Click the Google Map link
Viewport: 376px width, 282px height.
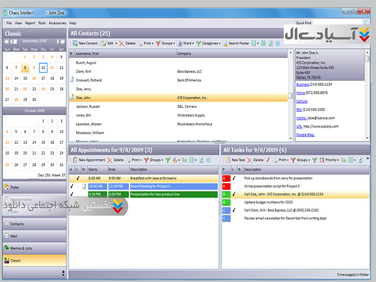305,135
